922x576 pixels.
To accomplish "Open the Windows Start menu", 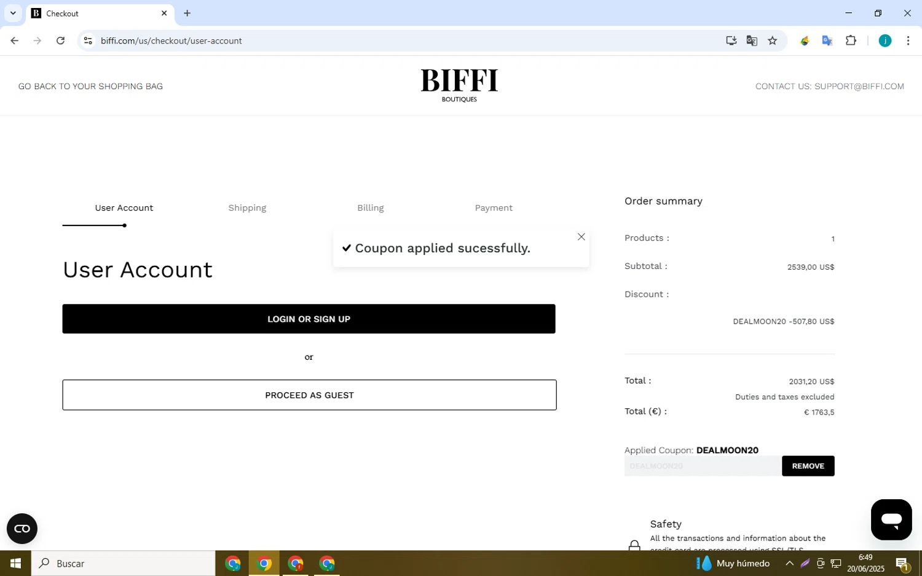I will pos(15,563).
